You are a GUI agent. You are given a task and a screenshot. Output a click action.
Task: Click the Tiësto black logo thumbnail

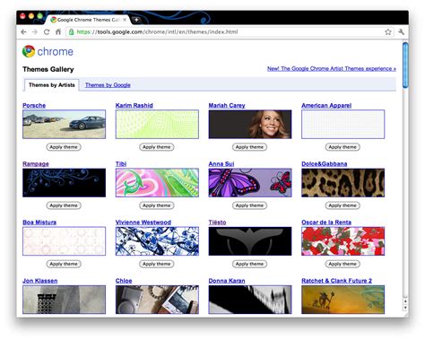pos(250,241)
